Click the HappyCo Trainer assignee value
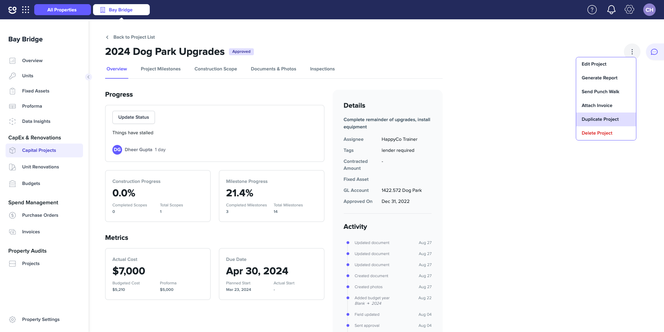This screenshot has height=332, width=664. tap(399, 139)
